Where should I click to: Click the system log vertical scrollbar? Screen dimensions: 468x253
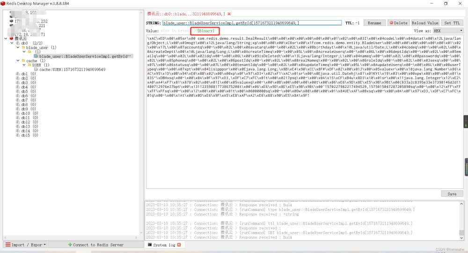point(461,220)
